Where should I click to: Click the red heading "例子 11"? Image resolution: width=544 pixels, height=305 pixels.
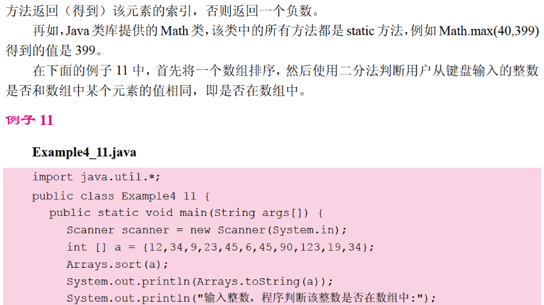pos(29,120)
